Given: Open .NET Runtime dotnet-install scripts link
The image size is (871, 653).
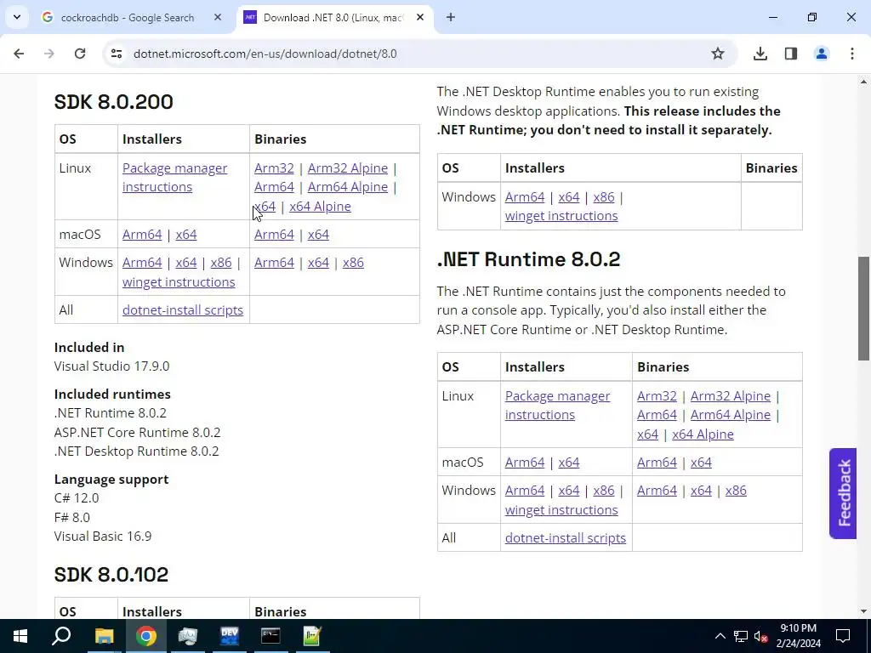Looking at the screenshot, I should pos(566,538).
